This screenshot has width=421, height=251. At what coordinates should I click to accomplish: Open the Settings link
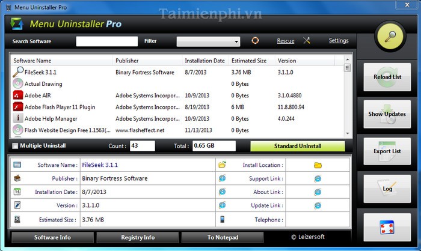point(339,40)
